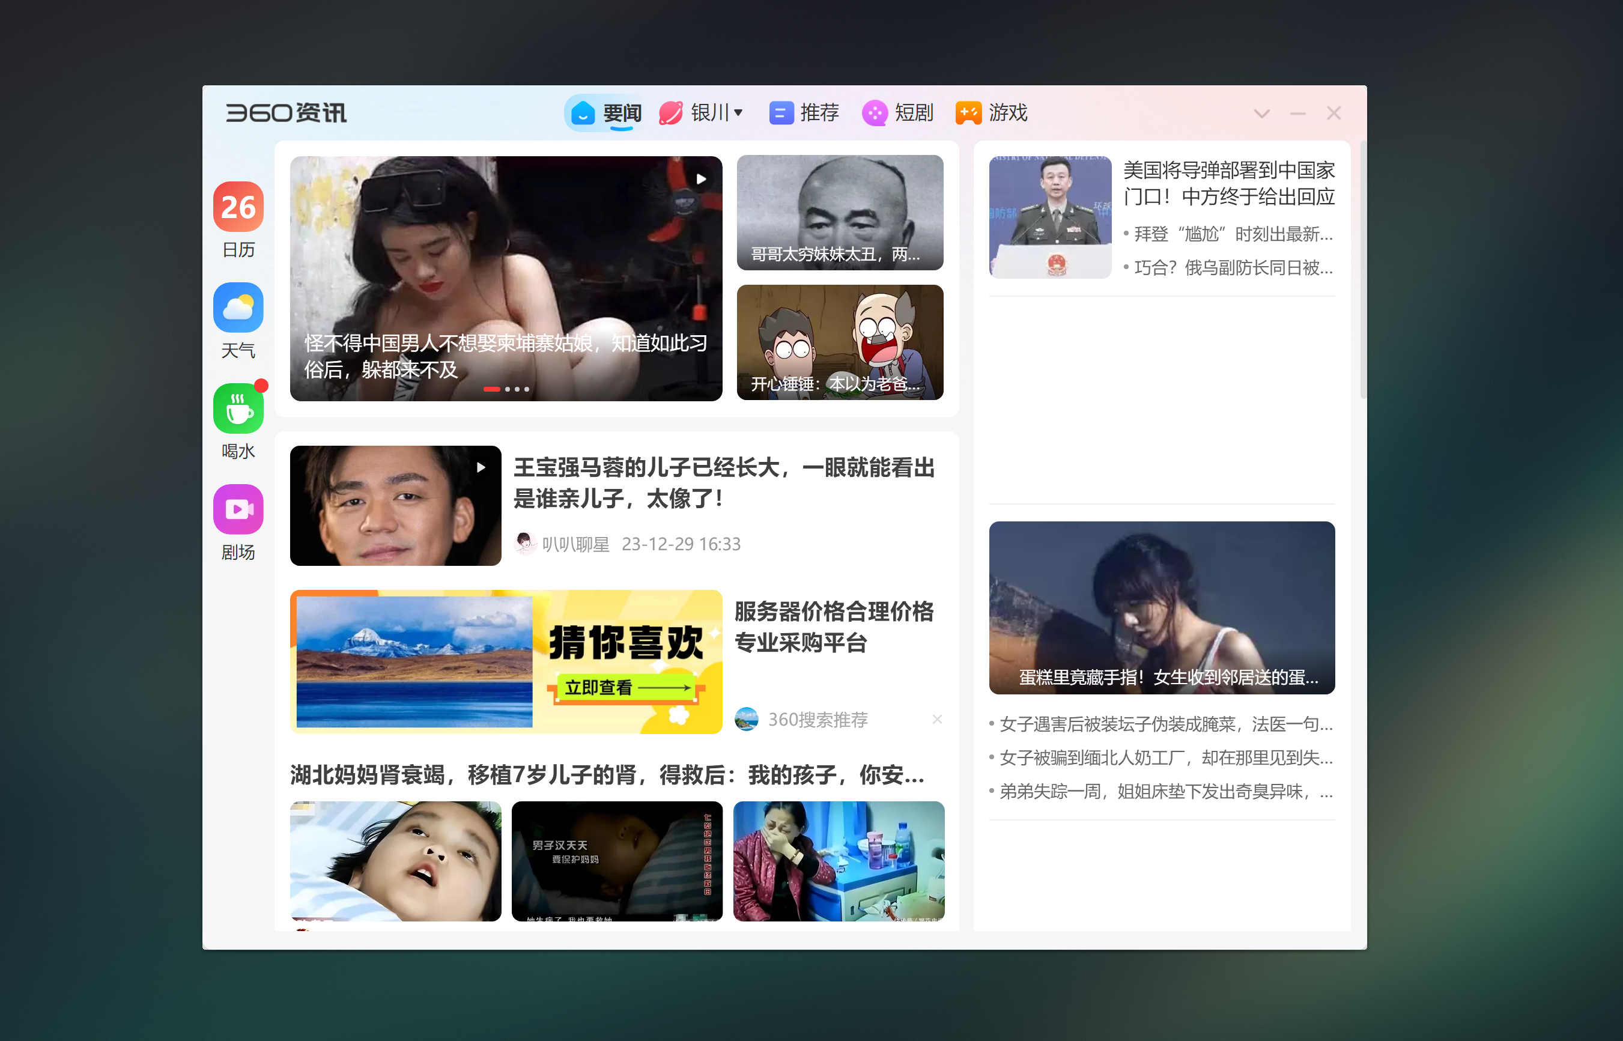
Task: Open 剧场 using the video camera icon
Action: click(238, 508)
